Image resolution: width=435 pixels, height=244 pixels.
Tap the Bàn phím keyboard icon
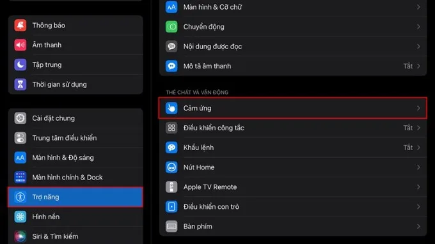coord(171,226)
